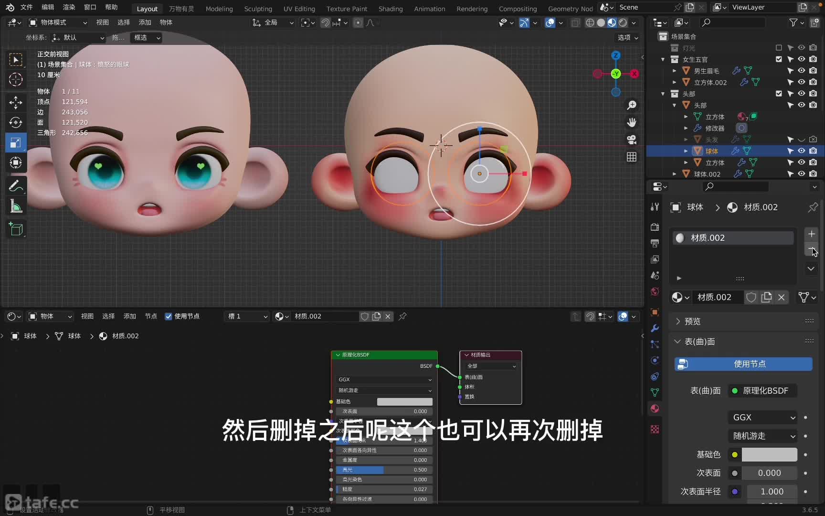Open 默认 coordinate system dropdown
The height and width of the screenshot is (516, 825).
click(78, 37)
